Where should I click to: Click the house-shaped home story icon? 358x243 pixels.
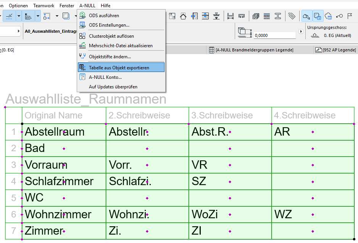183,16
